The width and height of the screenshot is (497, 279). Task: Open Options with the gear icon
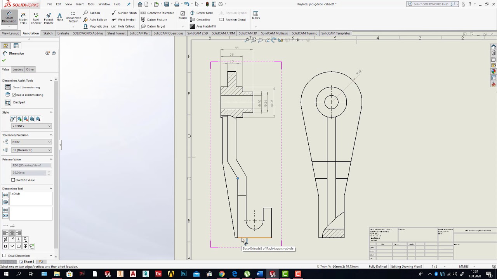point(221,4)
